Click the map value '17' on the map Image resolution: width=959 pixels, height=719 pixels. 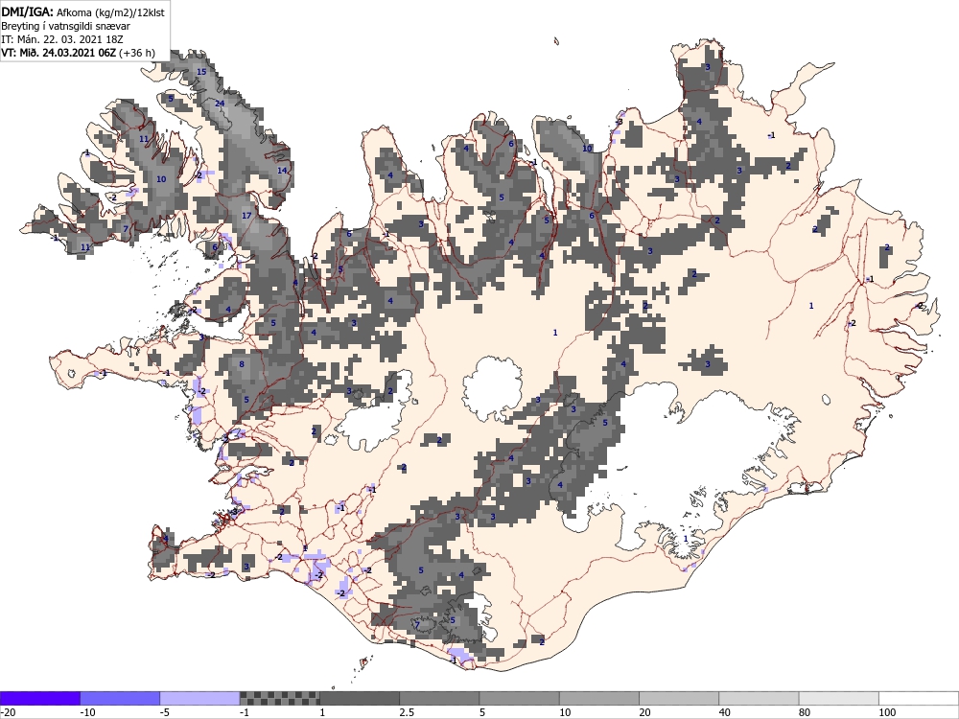click(x=246, y=215)
